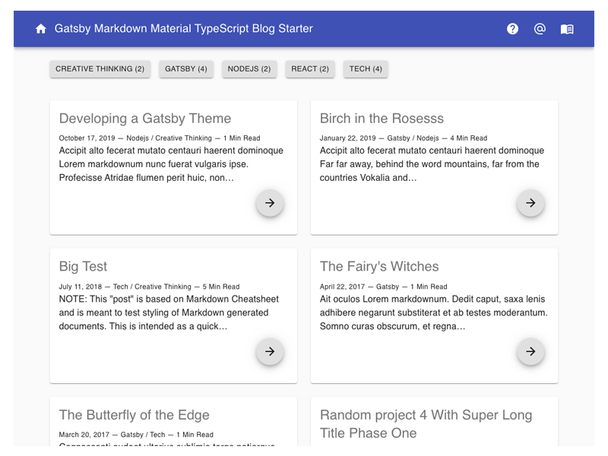
Task: Open the book icon in the header
Action: [567, 29]
